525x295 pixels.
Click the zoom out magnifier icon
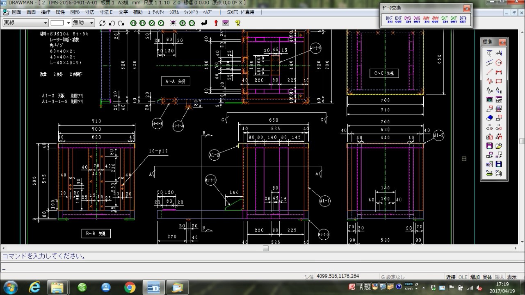coord(192,23)
